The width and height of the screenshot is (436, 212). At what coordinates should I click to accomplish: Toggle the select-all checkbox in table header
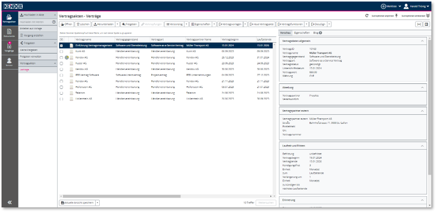pyautogui.click(x=62, y=39)
